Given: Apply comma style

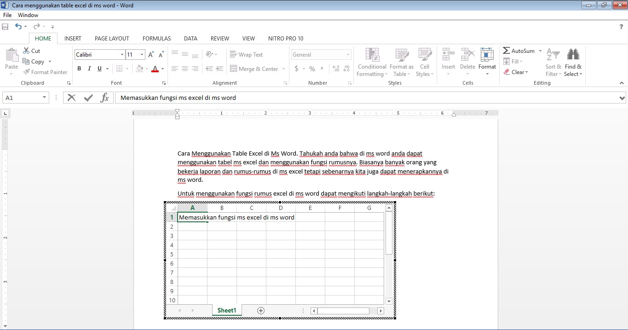Looking at the screenshot, I should [x=322, y=69].
